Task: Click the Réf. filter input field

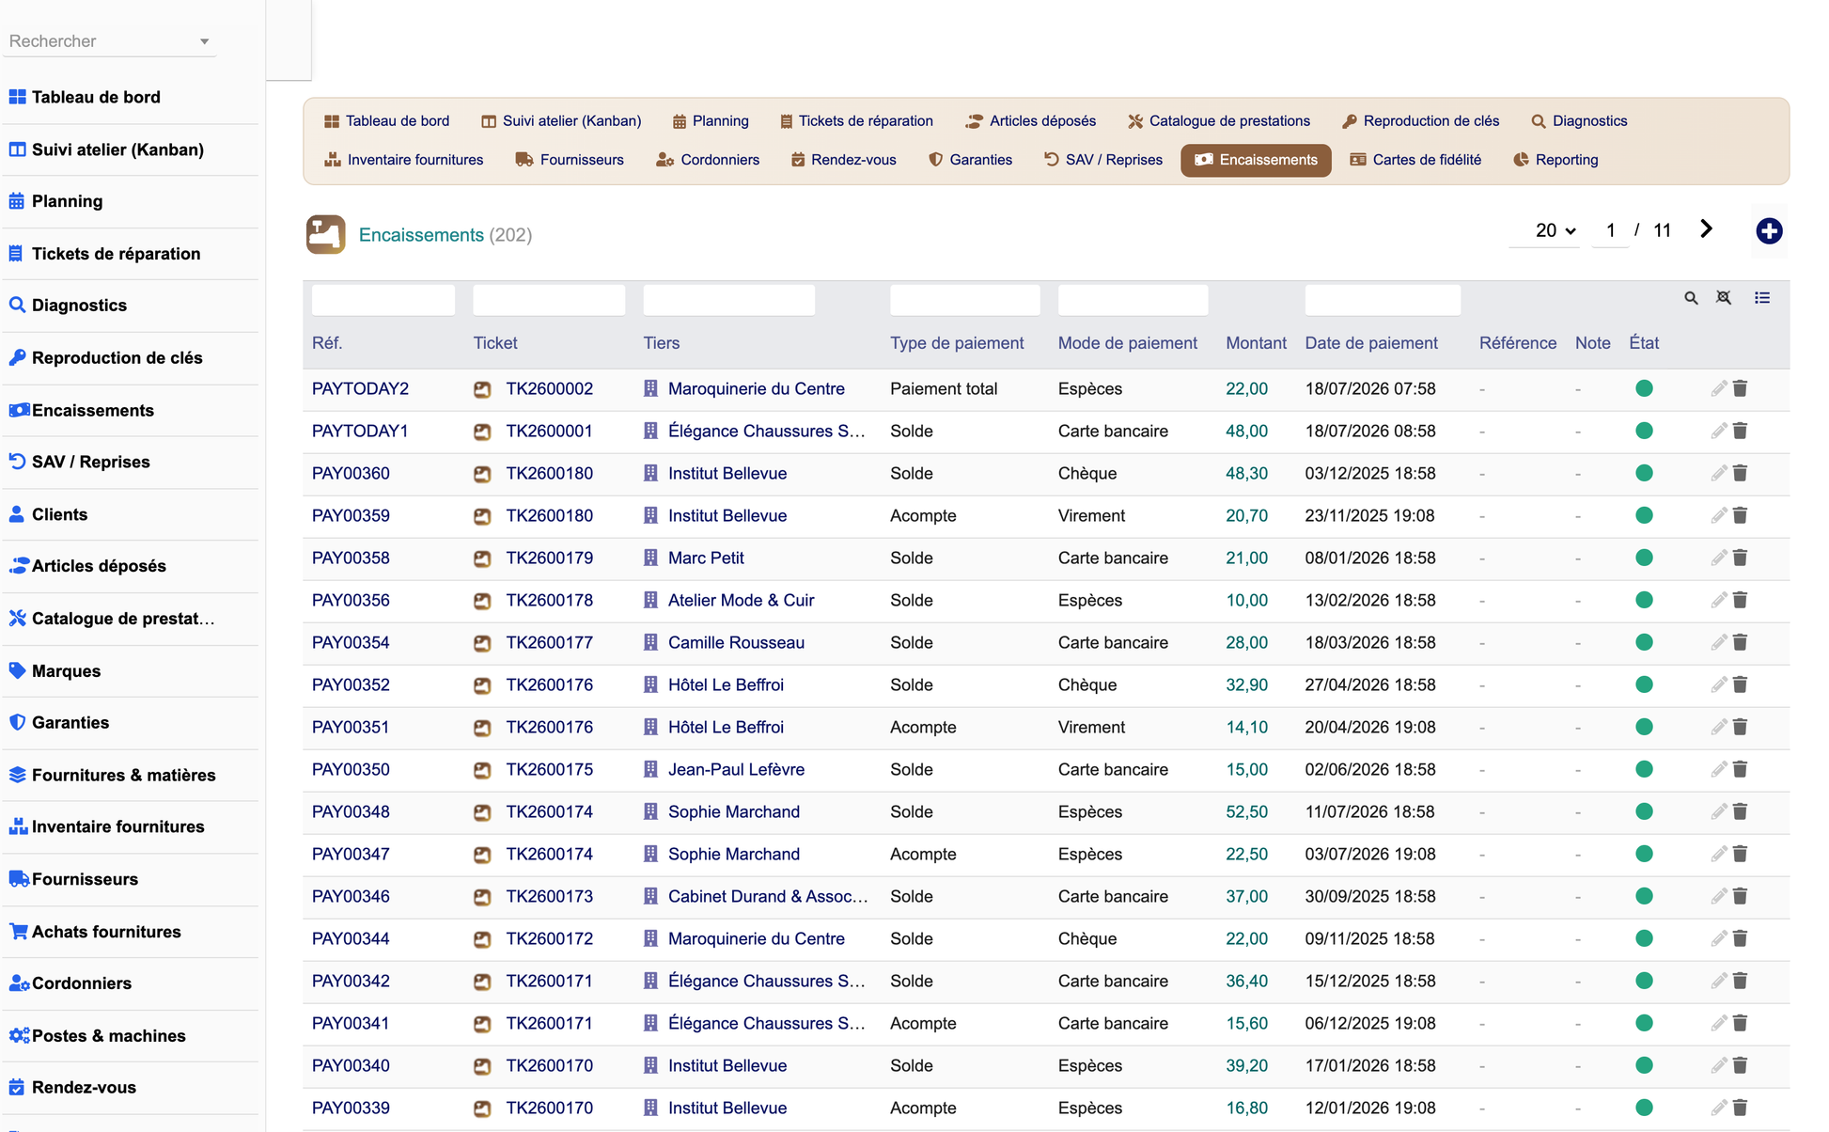Action: tap(383, 300)
